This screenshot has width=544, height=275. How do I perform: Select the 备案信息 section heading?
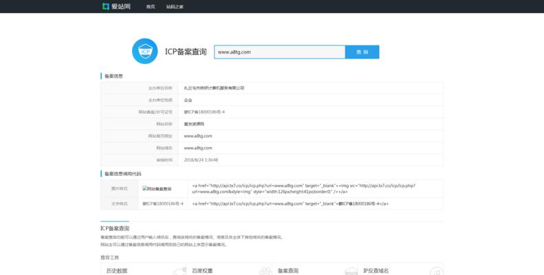click(x=113, y=76)
